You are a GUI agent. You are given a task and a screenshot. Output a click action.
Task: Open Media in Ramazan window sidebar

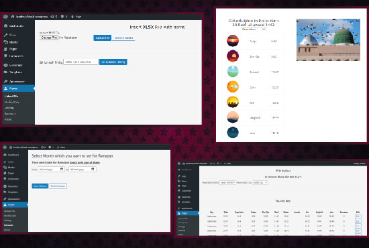(x=9, y=168)
